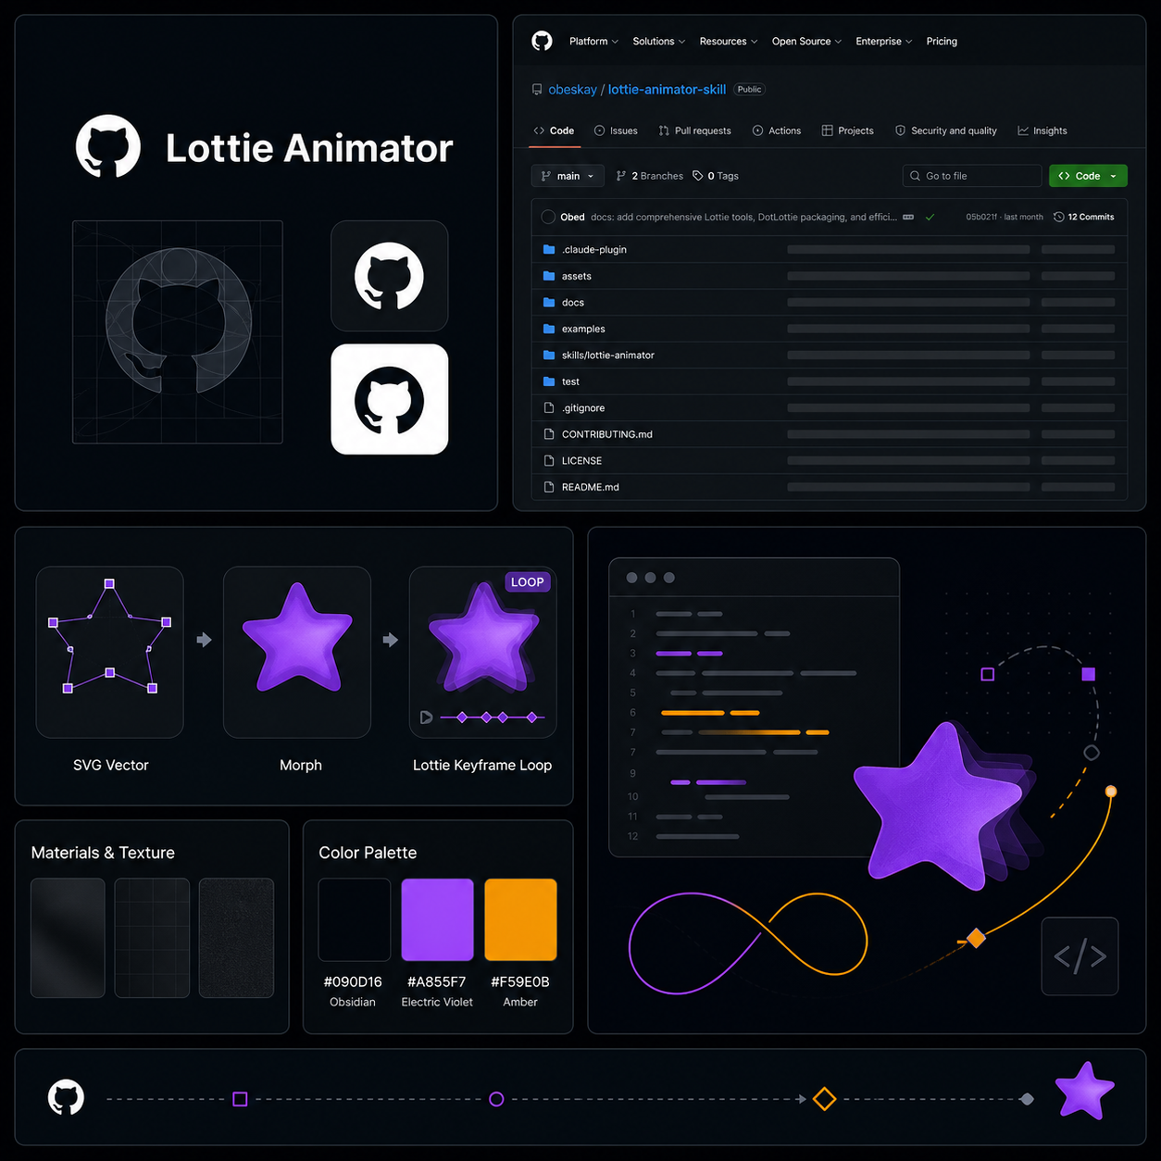Open the Solutions dropdown menu
The width and height of the screenshot is (1161, 1161).
[x=658, y=42]
